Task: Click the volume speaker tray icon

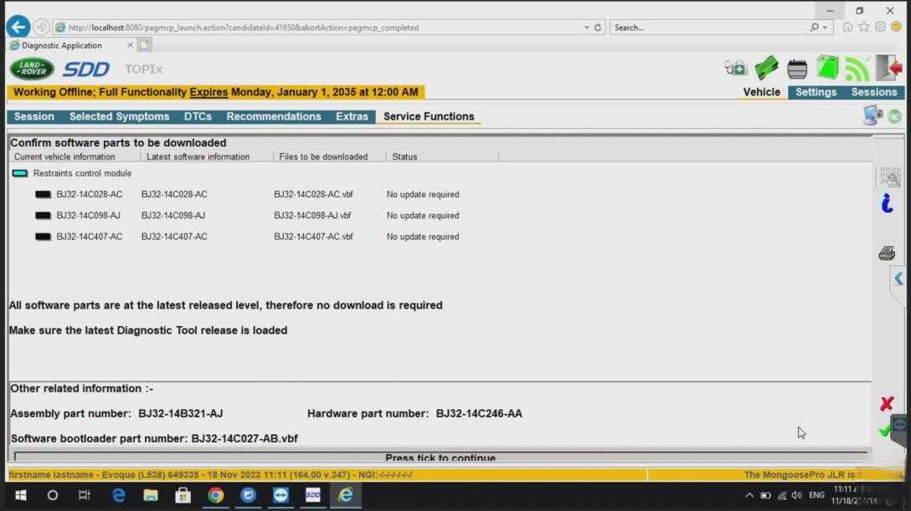Action: tap(796, 495)
